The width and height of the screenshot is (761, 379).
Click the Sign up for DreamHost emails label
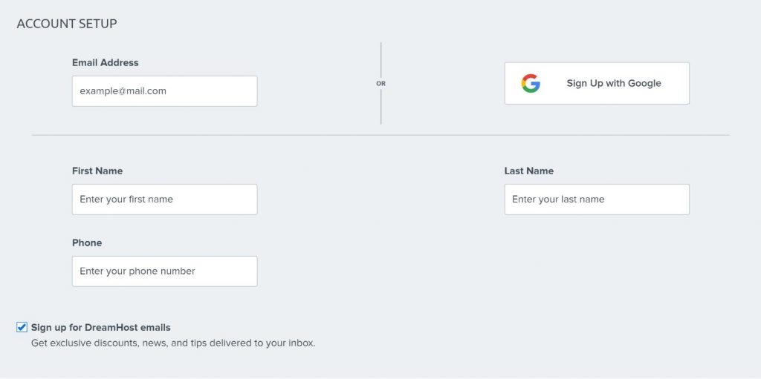tap(101, 327)
